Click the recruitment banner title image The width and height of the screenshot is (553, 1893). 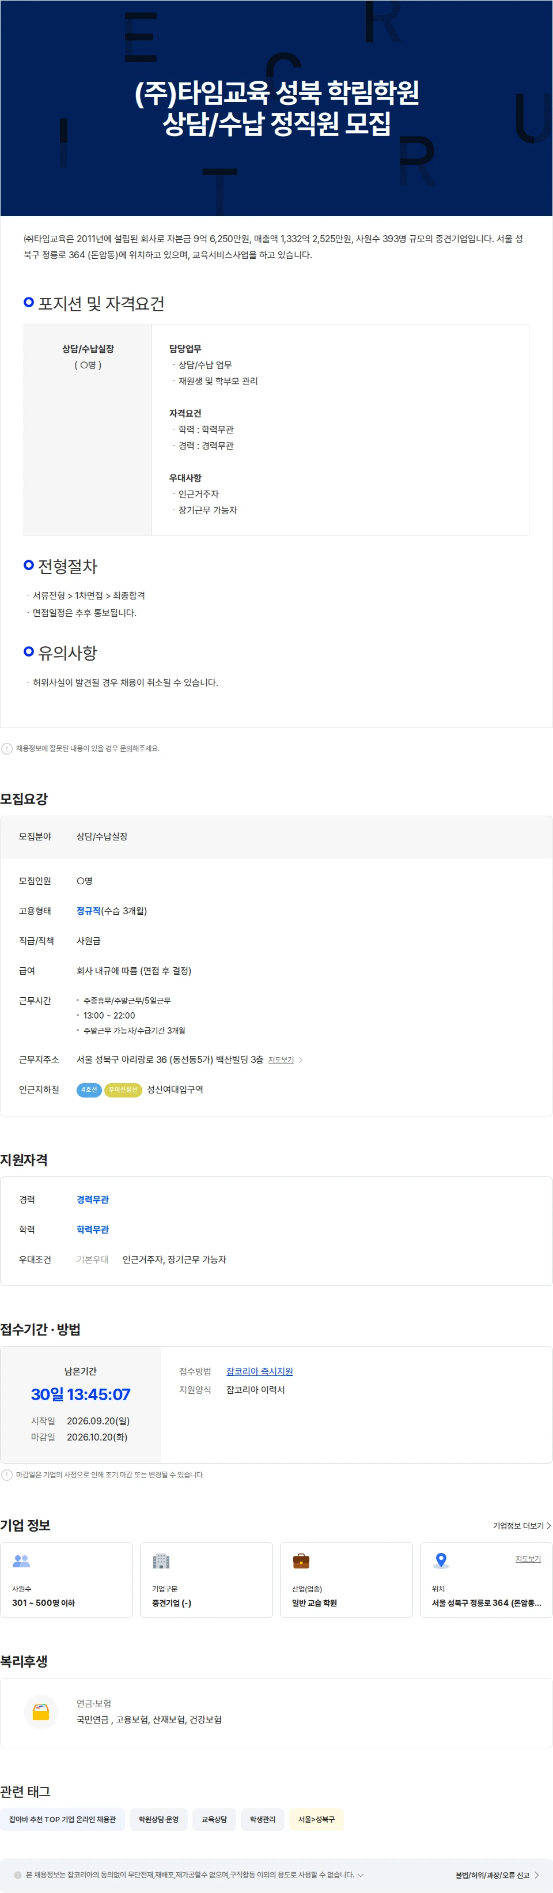pos(276,108)
